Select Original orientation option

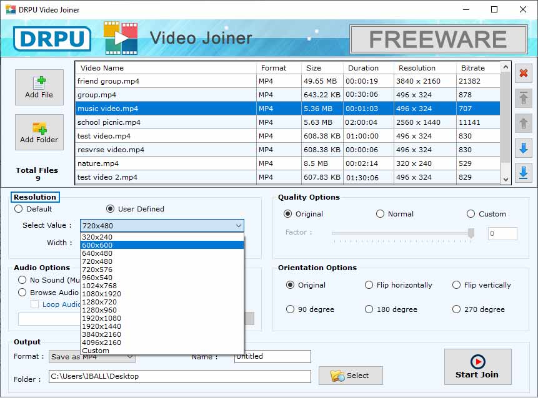pos(290,285)
